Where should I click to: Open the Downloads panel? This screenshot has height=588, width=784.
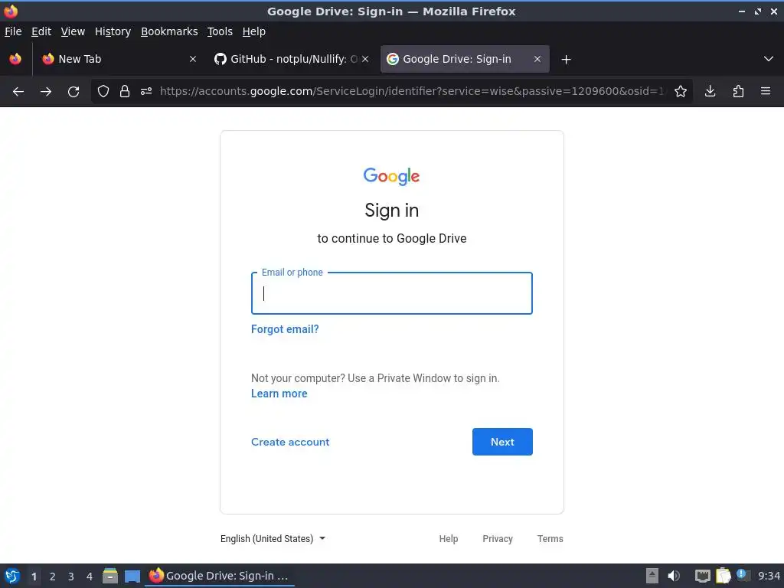pos(710,92)
